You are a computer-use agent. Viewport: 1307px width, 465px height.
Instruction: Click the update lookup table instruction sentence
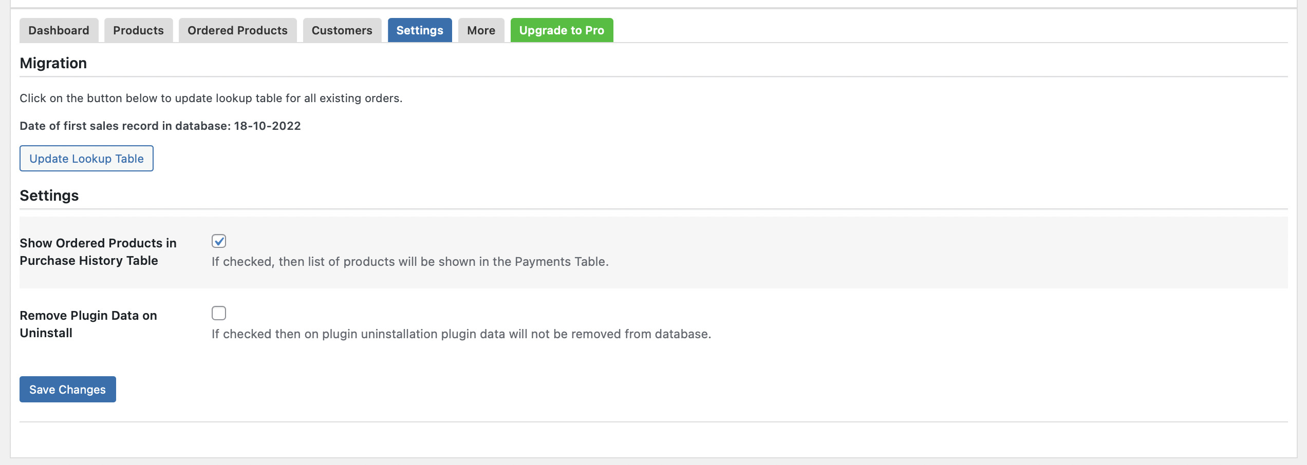point(211,98)
